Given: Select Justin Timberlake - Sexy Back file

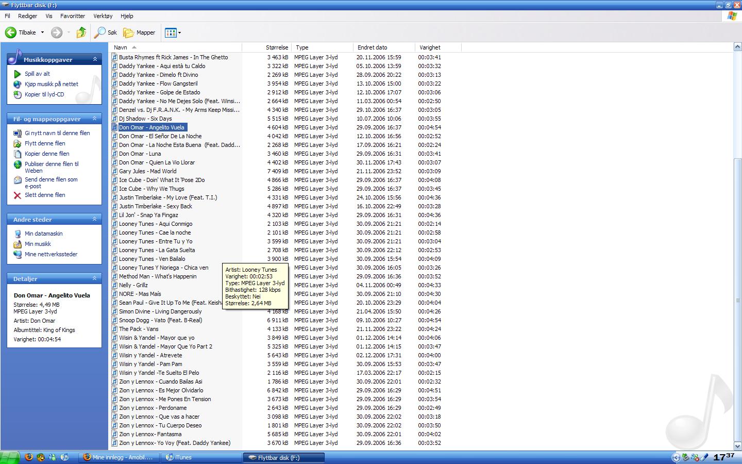Looking at the screenshot, I should 155,206.
